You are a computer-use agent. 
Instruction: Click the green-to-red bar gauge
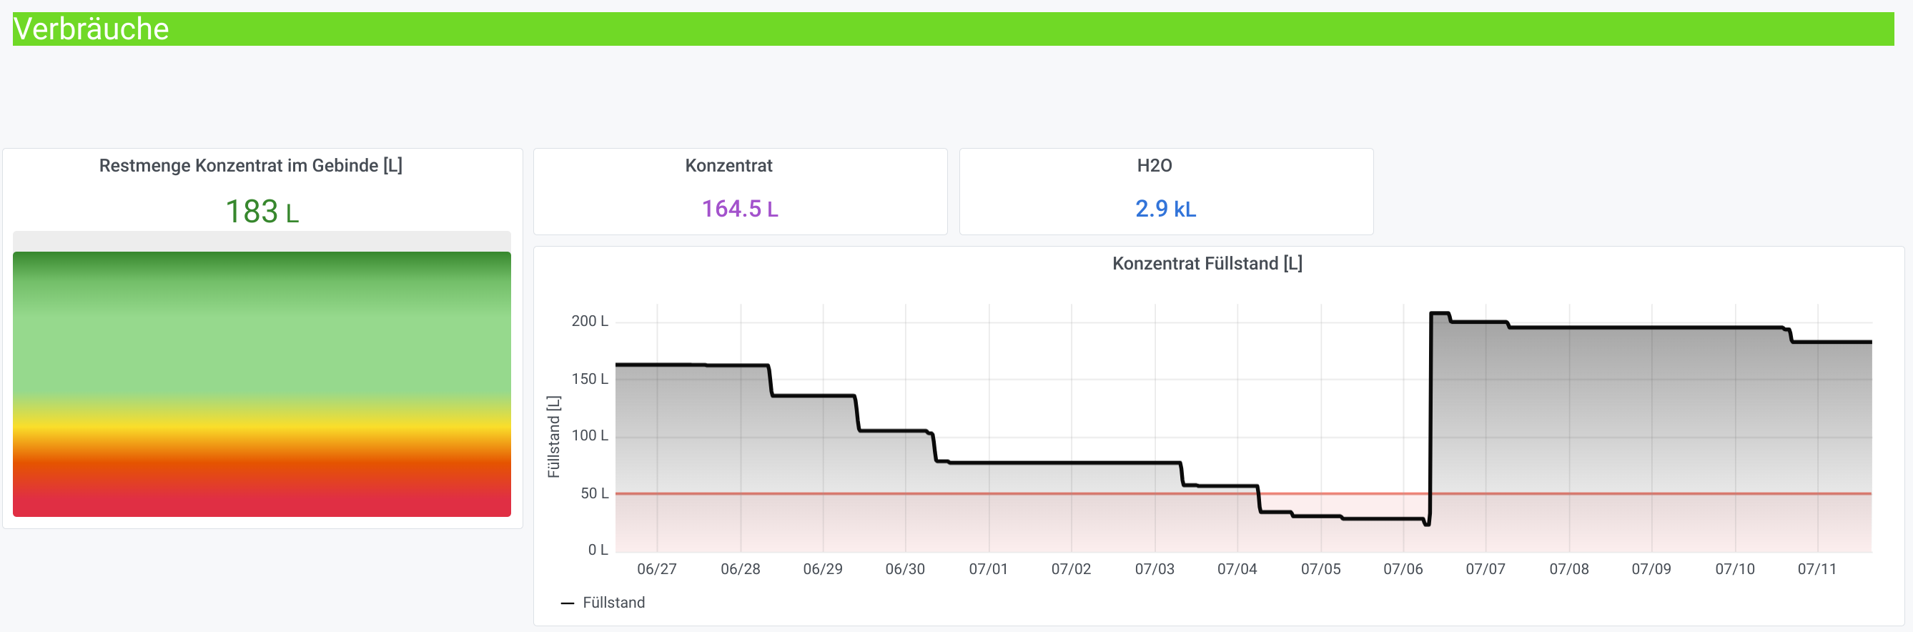point(262,383)
